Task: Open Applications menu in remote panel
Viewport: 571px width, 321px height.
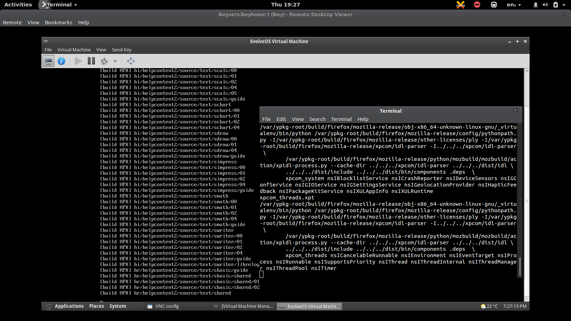Action: (x=69, y=306)
